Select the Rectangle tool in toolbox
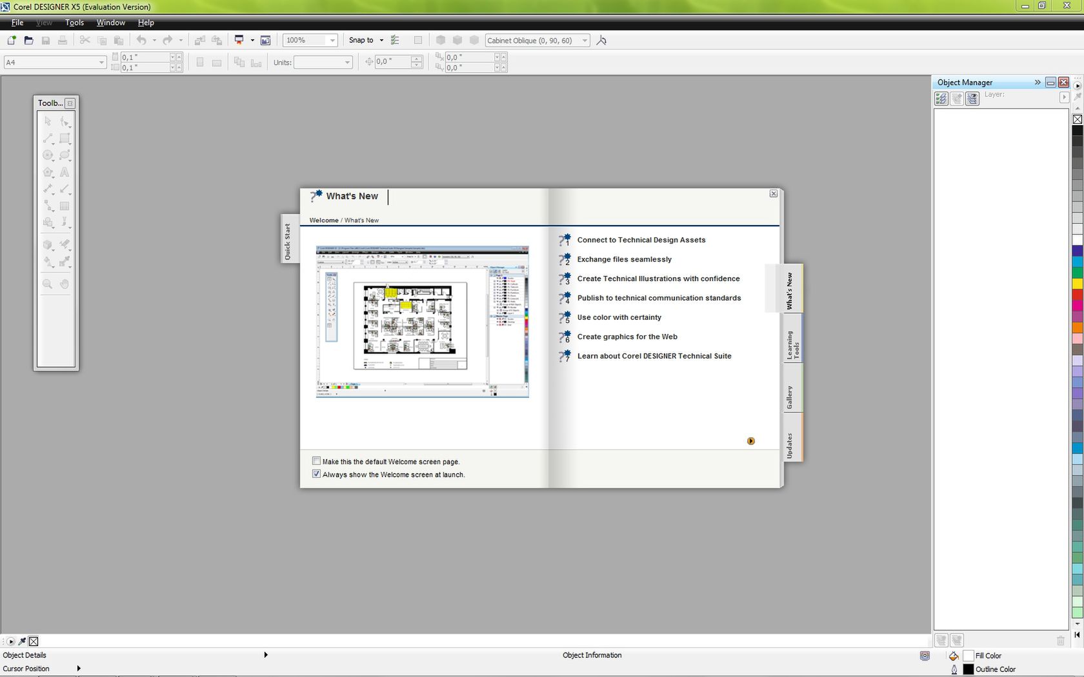The height and width of the screenshot is (677, 1084). point(65,139)
